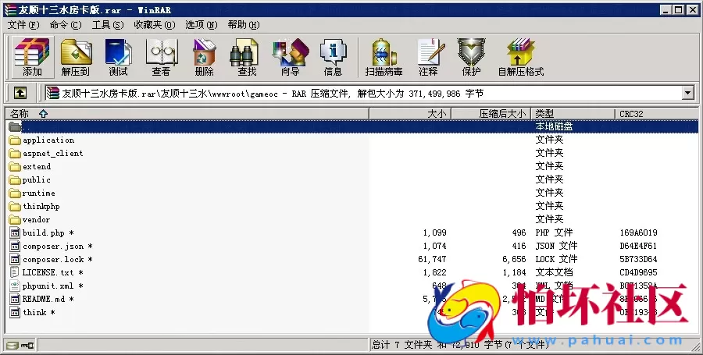Show archive Info (信息) icon

tap(333, 57)
